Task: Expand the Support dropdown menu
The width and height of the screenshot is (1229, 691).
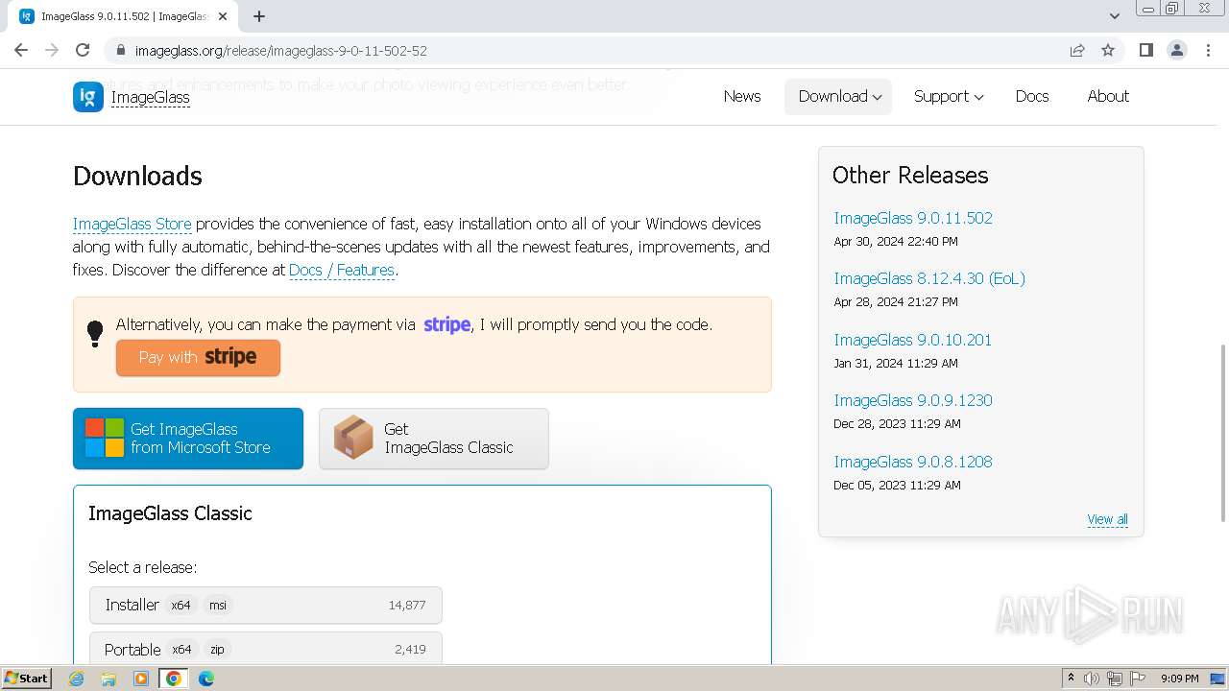Action: coord(948,96)
